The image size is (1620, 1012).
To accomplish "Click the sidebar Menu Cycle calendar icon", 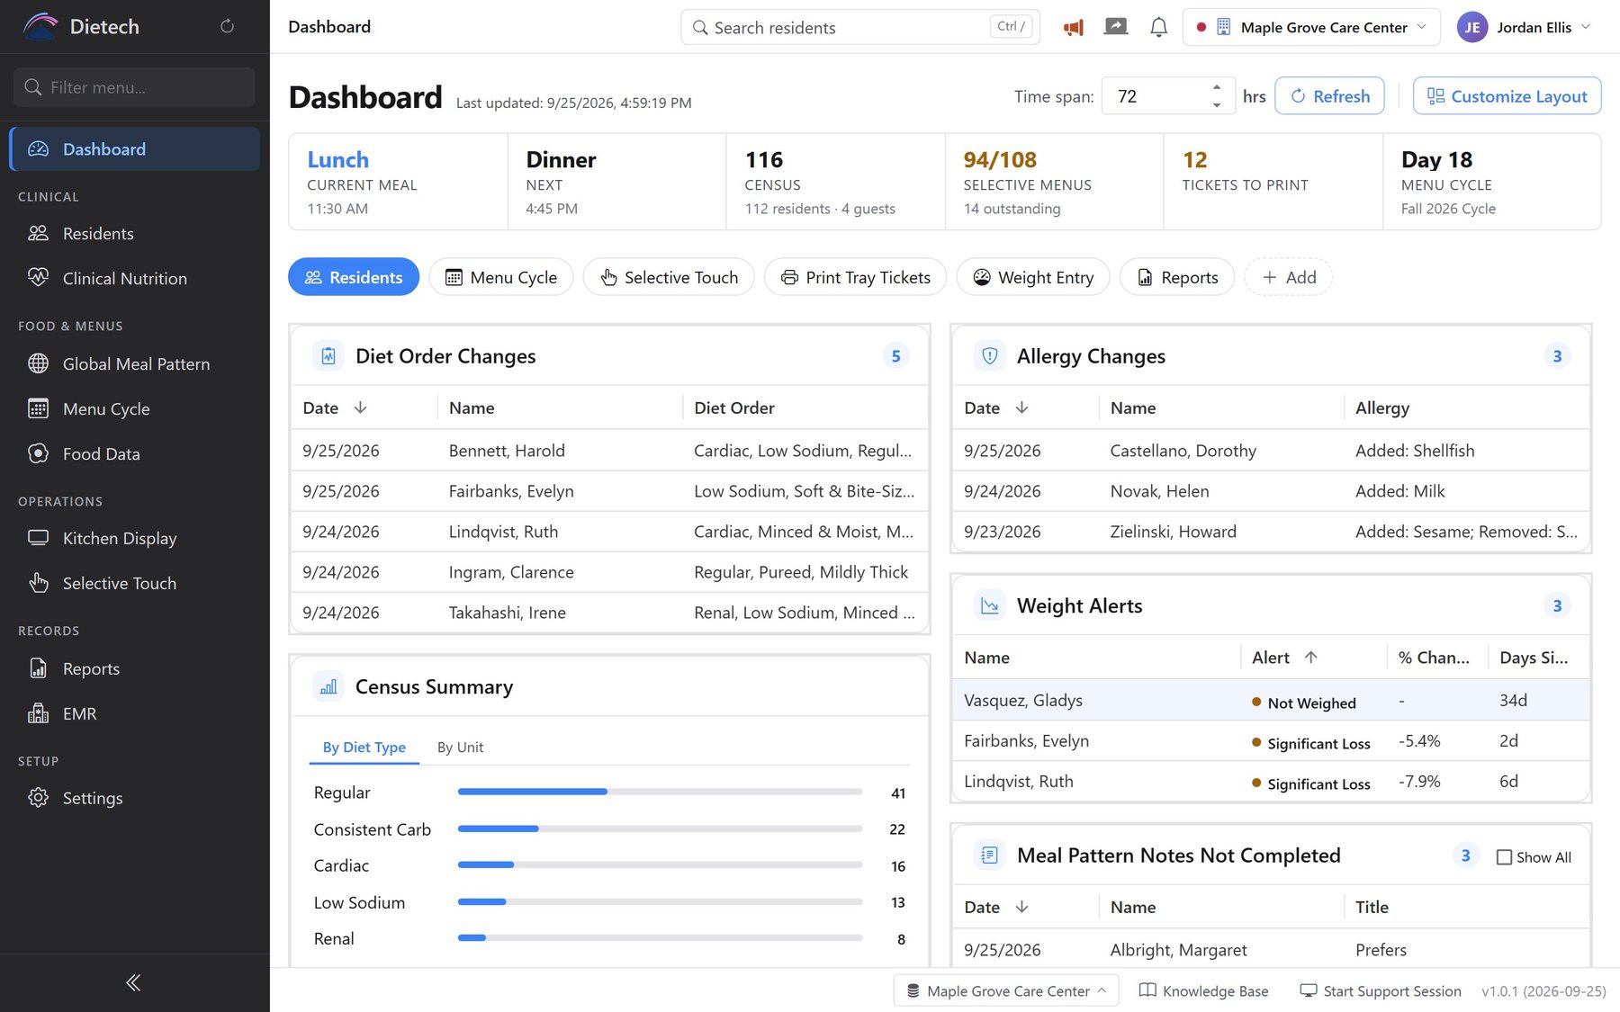I will pyautogui.click(x=38, y=408).
